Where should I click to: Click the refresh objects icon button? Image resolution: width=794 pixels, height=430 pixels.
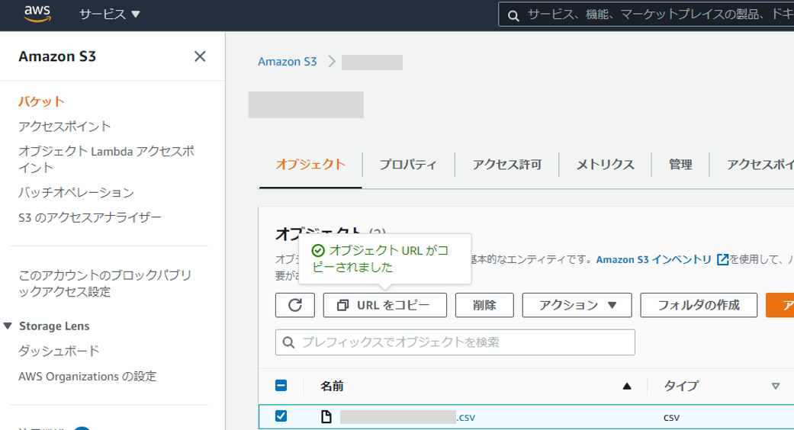click(x=295, y=305)
